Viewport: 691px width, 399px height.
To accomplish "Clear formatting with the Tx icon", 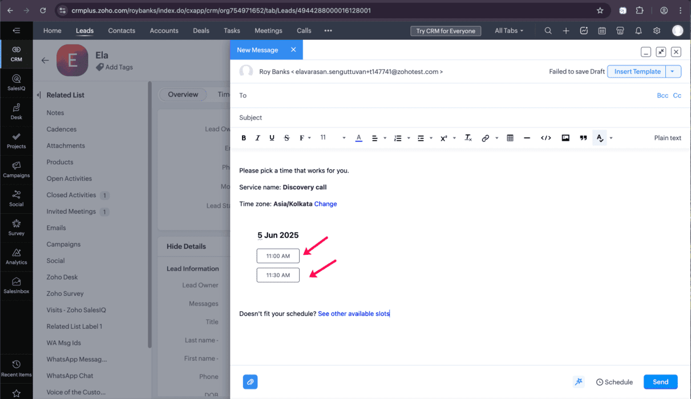I will [468, 138].
